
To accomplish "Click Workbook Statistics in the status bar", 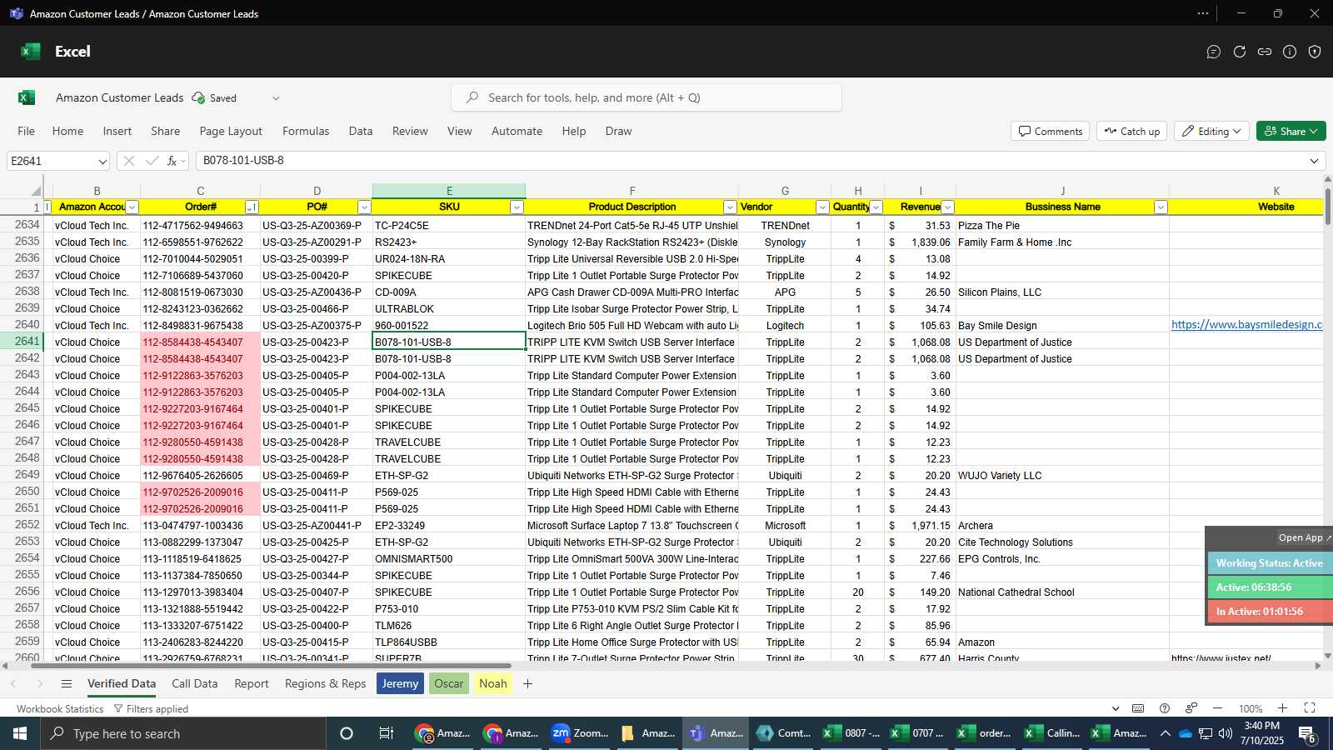I will click(60, 709).
